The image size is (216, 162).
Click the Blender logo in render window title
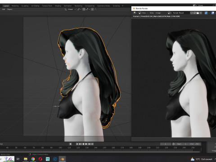[134, 9]
